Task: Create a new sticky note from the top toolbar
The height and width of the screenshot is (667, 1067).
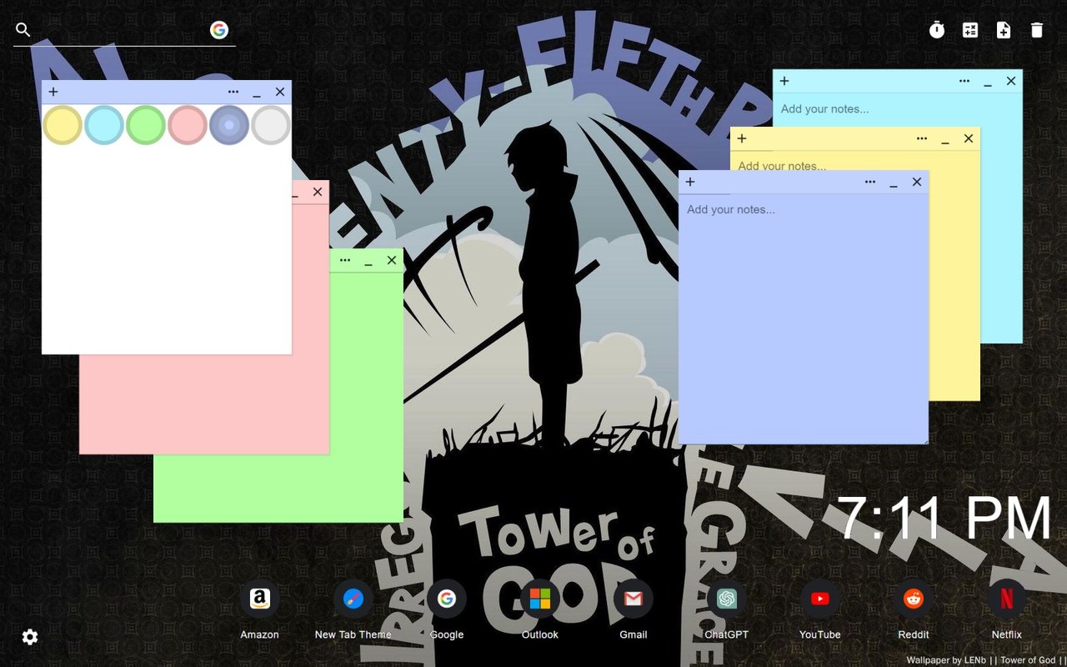Action: [1004, 30]
